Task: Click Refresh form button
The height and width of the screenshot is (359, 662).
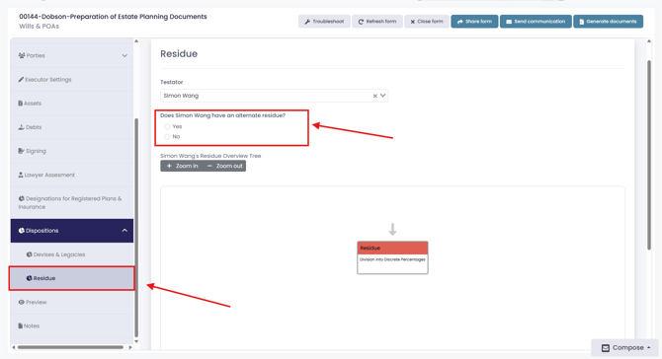Action: [377, 22]
